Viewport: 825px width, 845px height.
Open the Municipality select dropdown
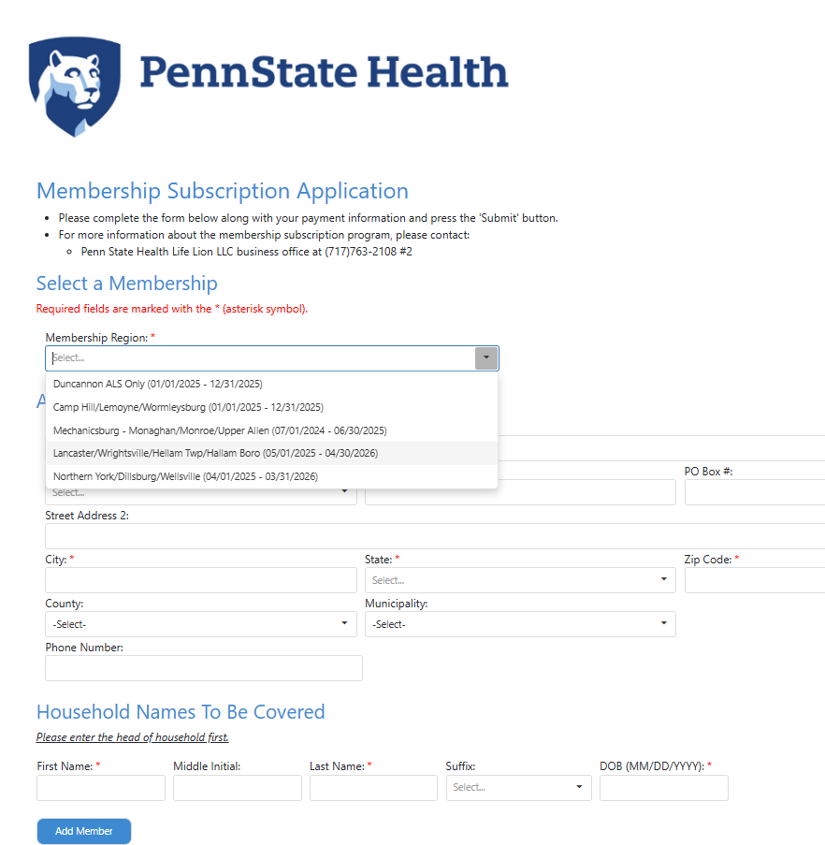519,624
